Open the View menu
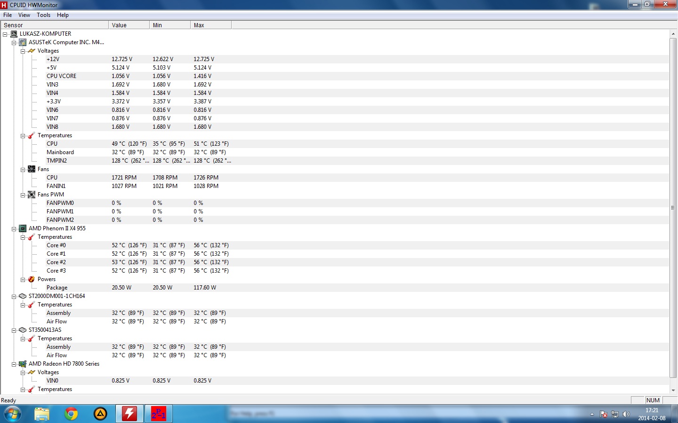 tap(24, 15)
